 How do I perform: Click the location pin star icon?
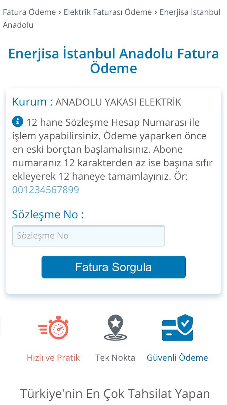click(115, 327)
